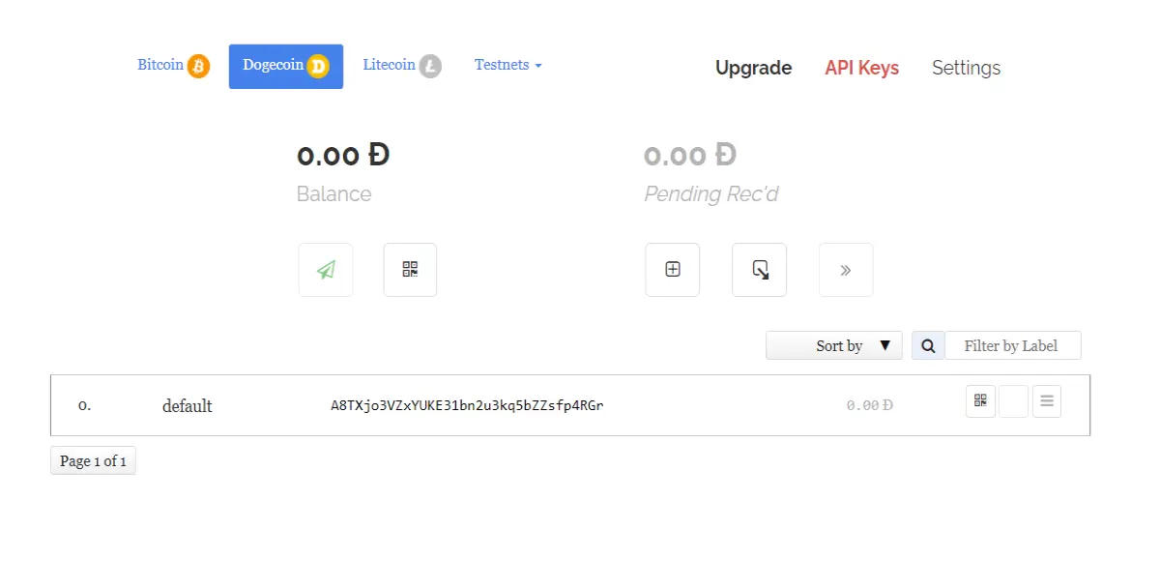Go to API Keys

pos(862,68)
